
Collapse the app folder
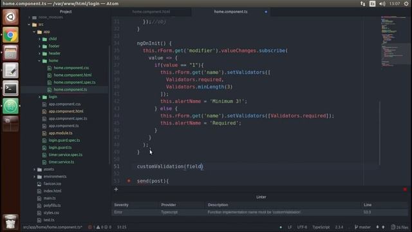click(x=34, y=32)
